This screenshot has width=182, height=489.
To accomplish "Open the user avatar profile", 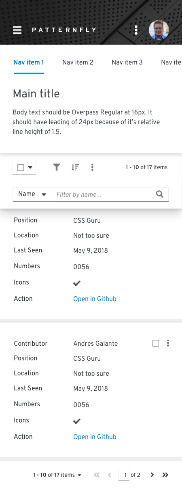I will (x=159, y=30).
